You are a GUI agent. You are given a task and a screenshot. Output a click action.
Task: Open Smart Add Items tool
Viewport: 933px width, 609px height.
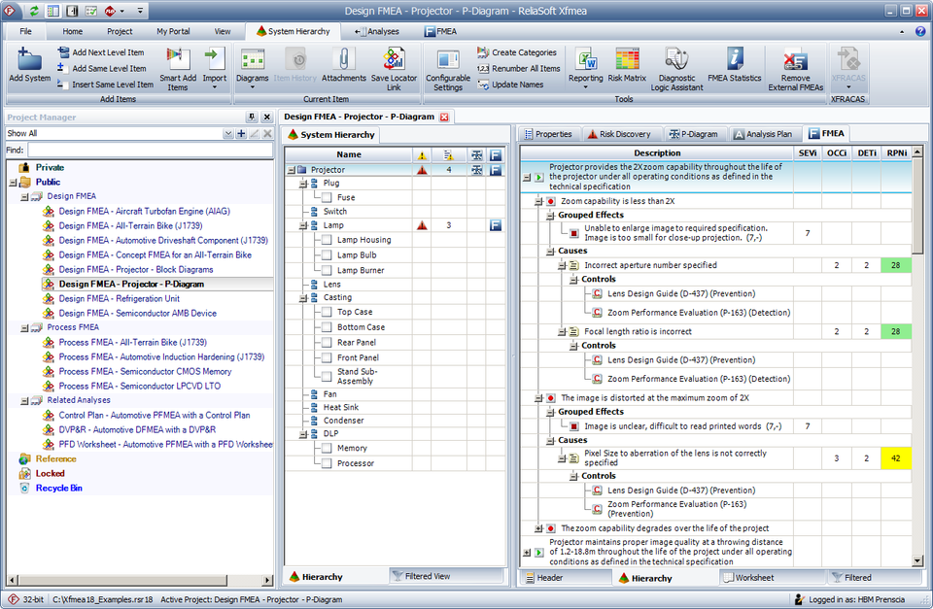177,68
